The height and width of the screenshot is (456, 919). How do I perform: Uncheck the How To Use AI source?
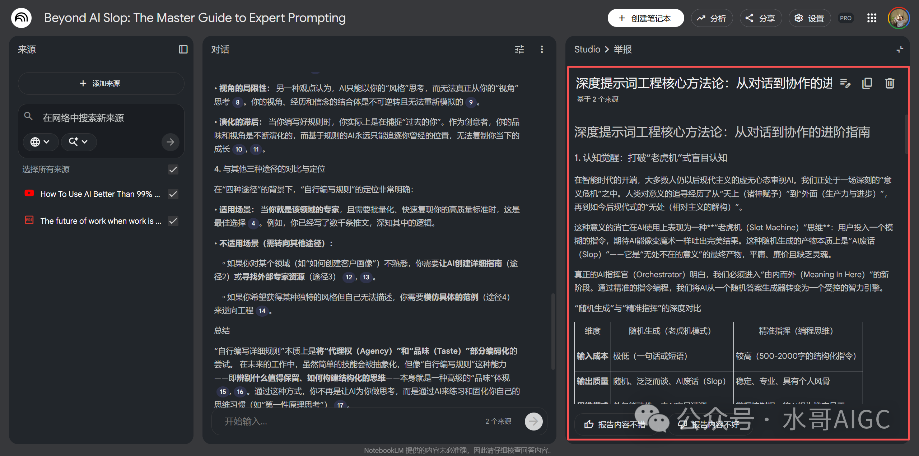[173, 194]
